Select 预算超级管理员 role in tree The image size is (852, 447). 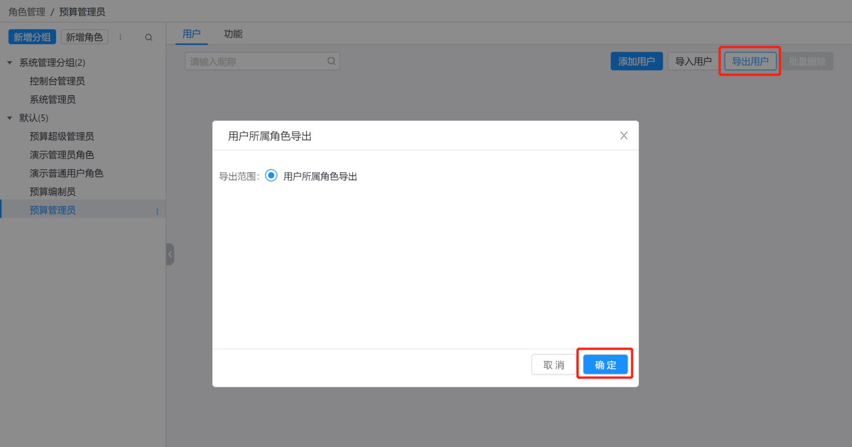[62, 136]
